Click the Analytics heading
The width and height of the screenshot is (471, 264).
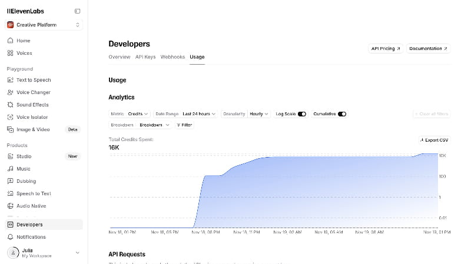[121, 97]
